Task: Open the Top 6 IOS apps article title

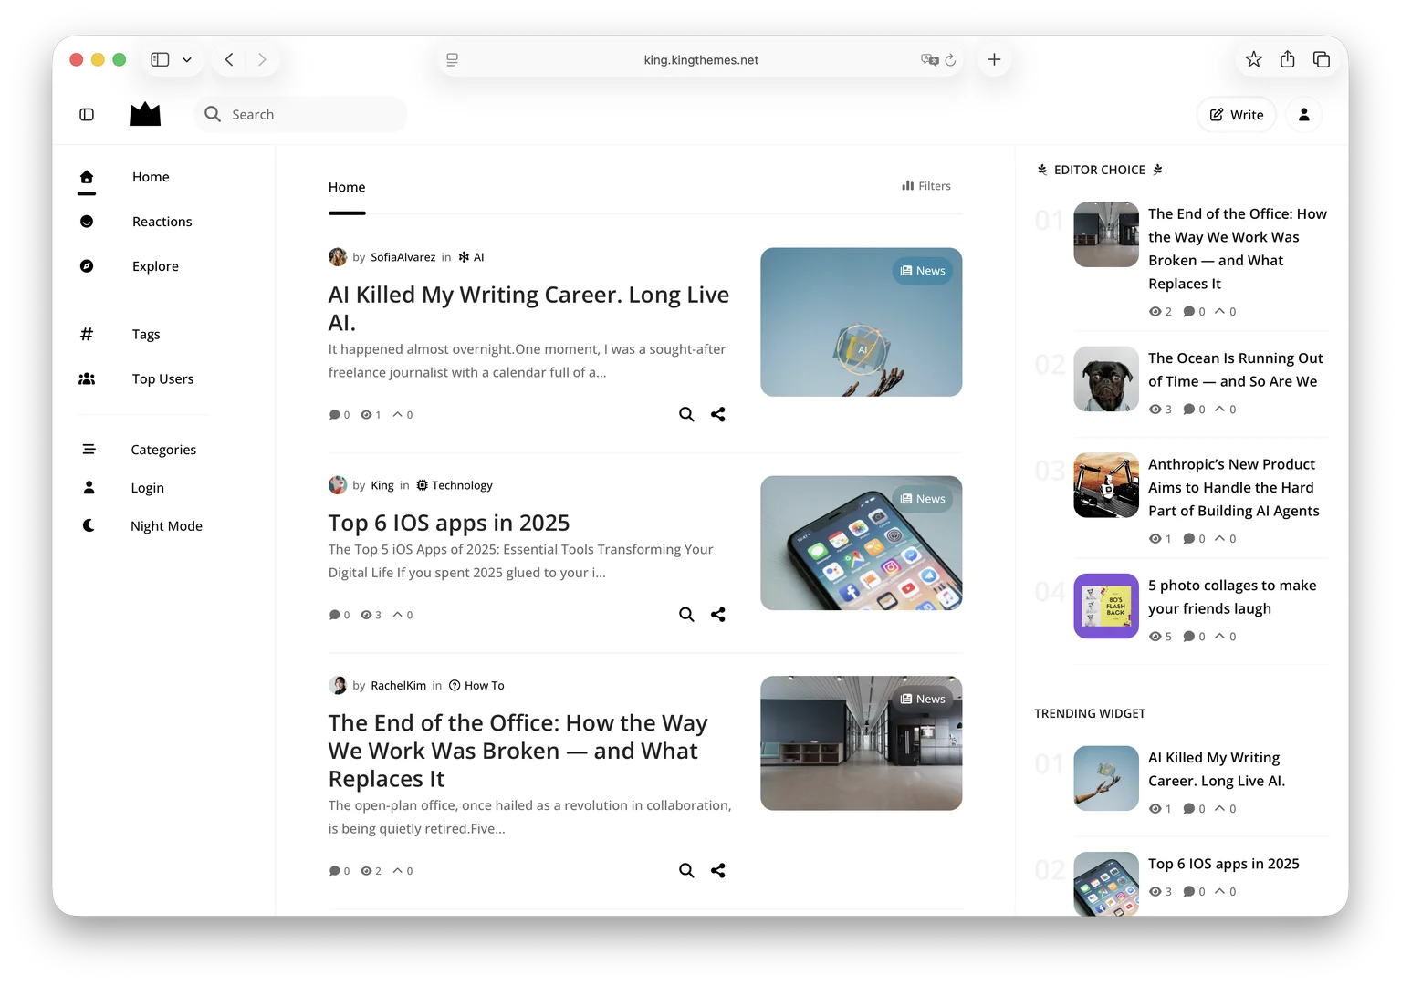Action: 449,523
